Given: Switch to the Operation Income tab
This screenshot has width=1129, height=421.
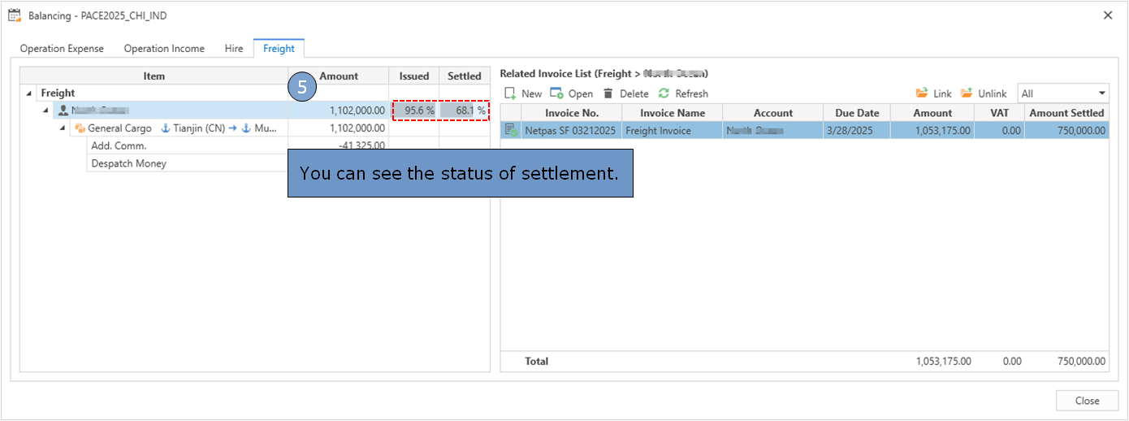Looking at the screenshot, I should click(x=164, y=49).
